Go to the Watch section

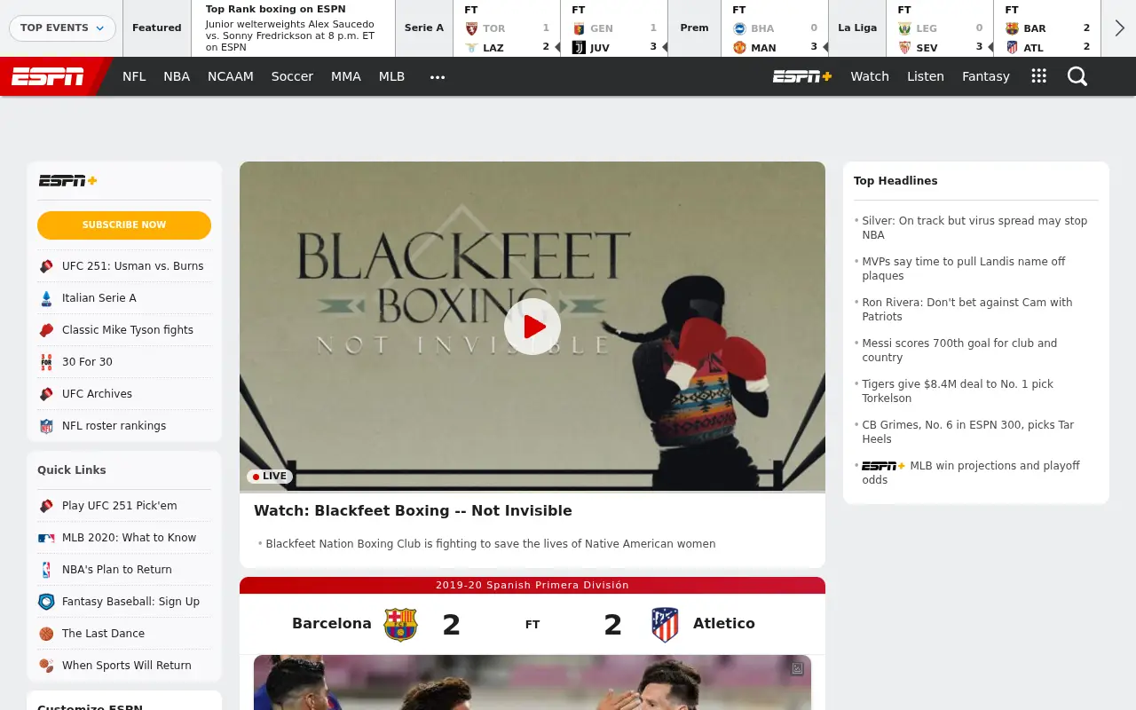(870, 76)
